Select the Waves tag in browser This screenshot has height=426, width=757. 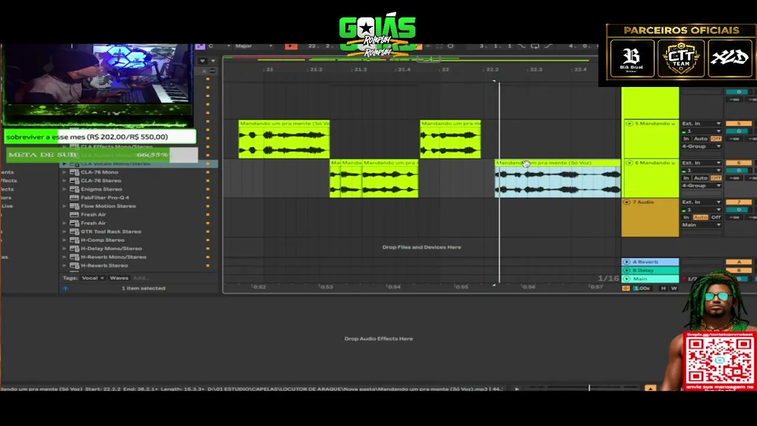coord(119,278)
